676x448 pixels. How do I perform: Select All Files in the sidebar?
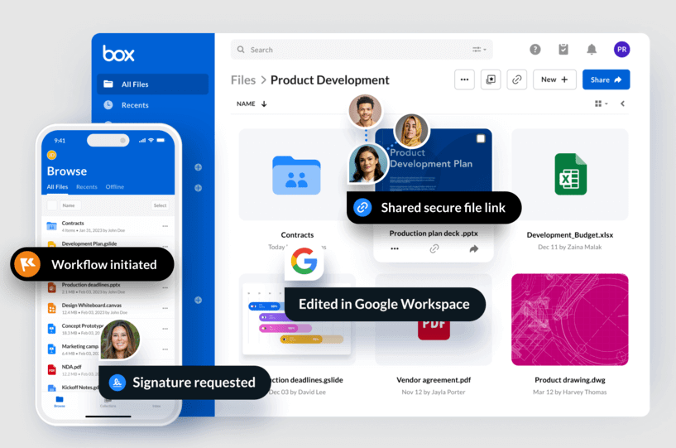[152, 84]
